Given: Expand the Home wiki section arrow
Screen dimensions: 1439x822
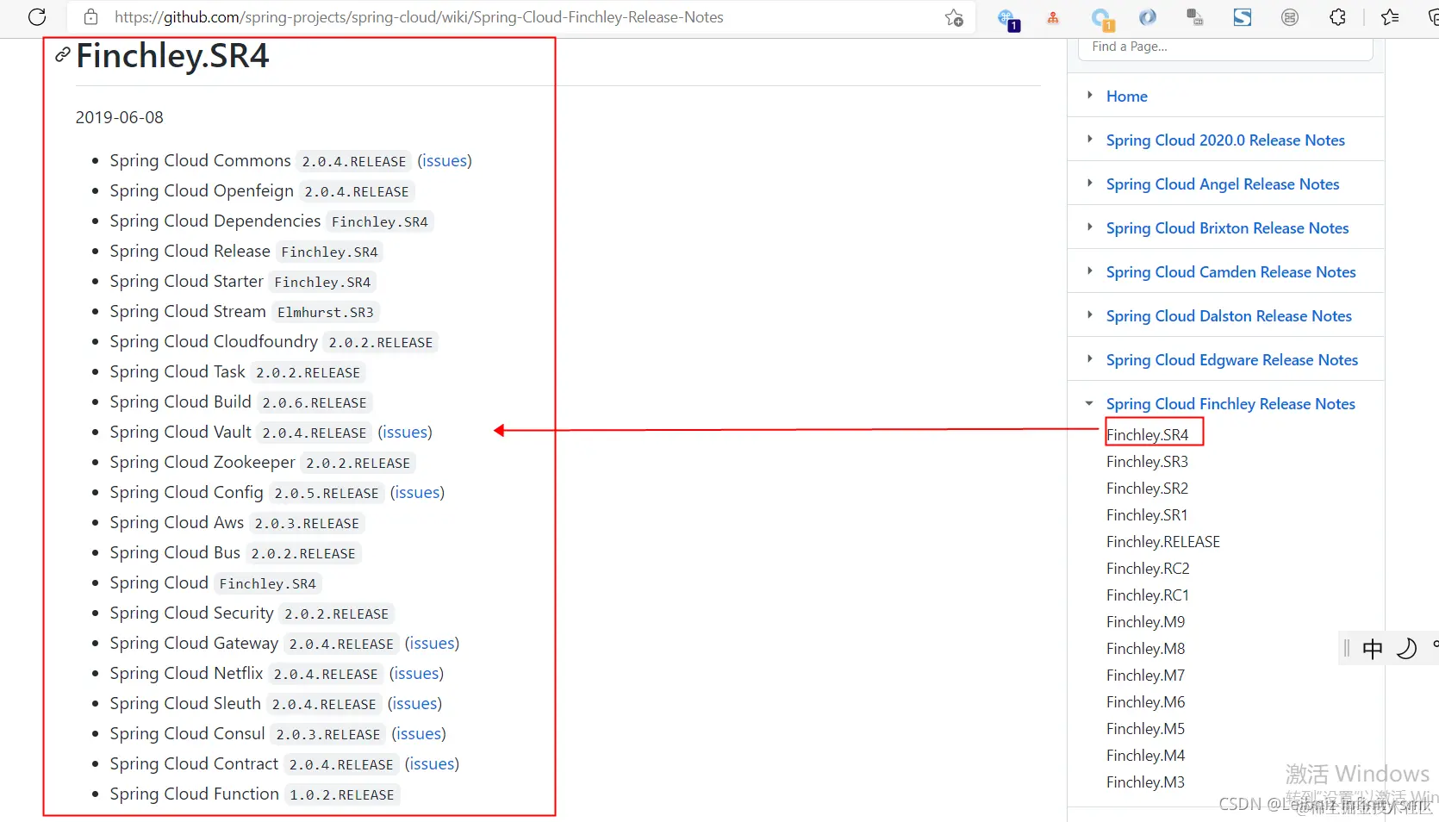Looking at the screenshot, I should tap(1090, 96).
